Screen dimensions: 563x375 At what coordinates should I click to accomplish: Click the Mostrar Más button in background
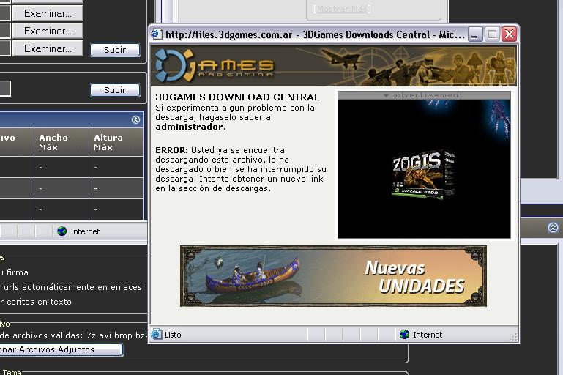point(342,9)
